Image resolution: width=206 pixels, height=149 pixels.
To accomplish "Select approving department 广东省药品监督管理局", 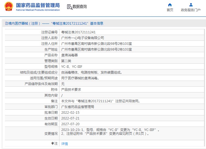I will coord(78,107).
